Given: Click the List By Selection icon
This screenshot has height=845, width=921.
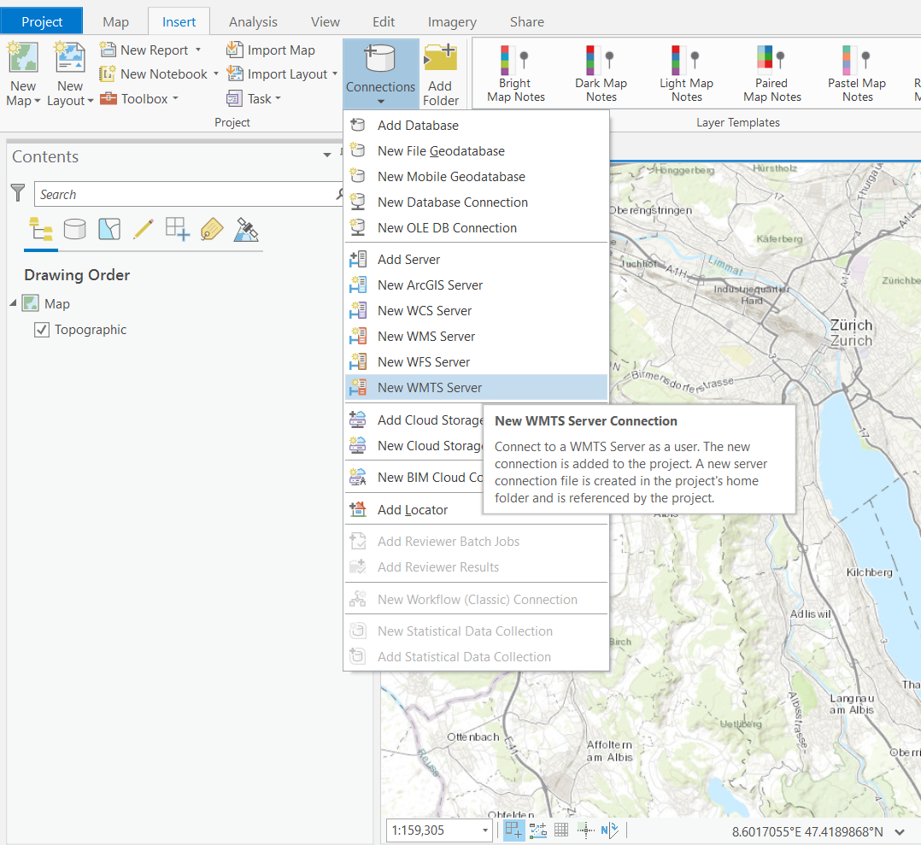Looking at the screenshot, I should pyautogui.click(x=109, y=229).
